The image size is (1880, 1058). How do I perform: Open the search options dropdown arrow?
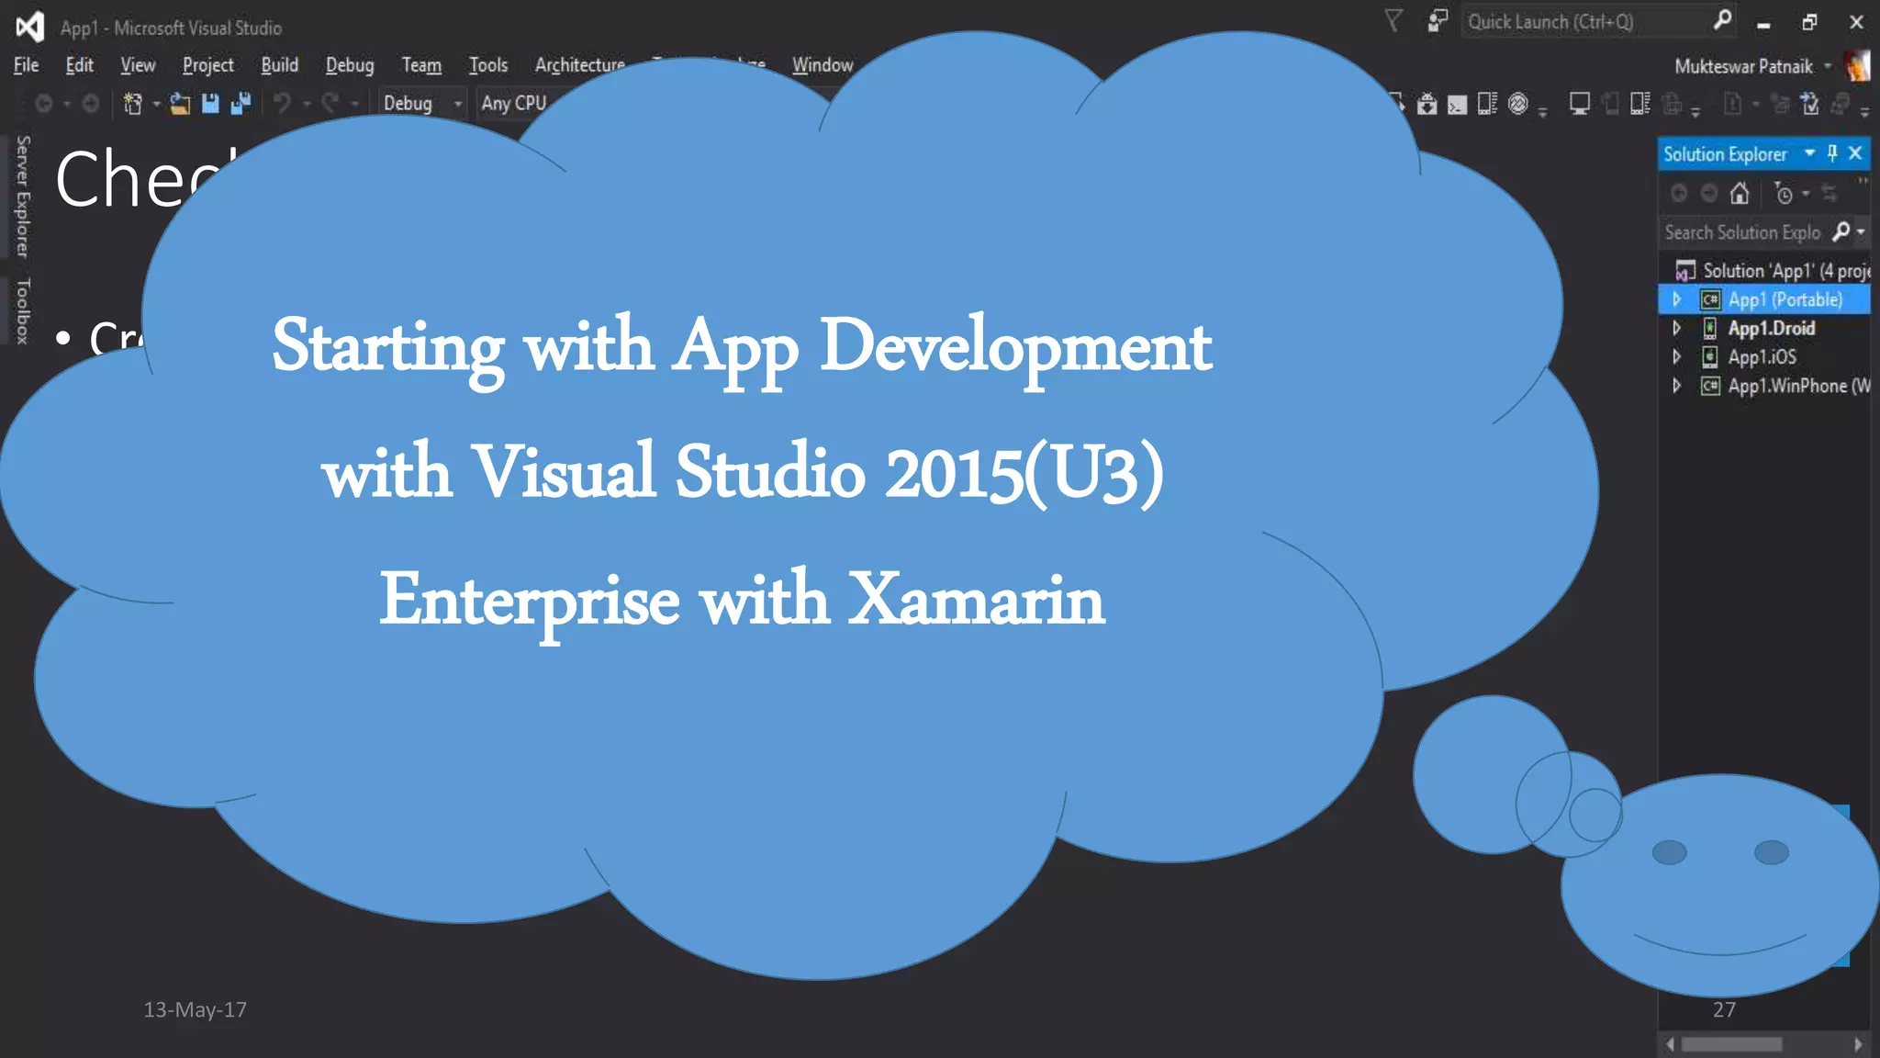1861,232
